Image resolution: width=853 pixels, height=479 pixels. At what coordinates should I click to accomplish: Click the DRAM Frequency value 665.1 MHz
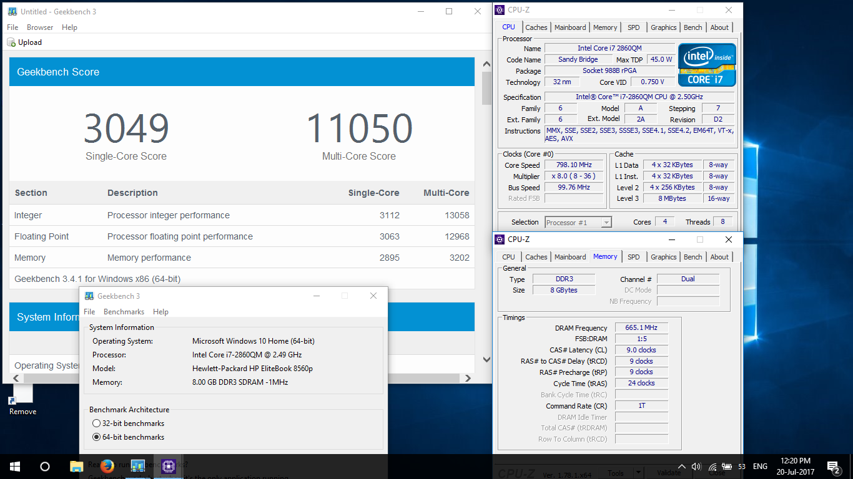(641, 328)
